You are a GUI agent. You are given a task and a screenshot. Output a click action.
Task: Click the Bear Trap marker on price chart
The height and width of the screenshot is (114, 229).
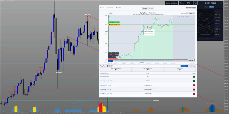[x=59, y=73]
